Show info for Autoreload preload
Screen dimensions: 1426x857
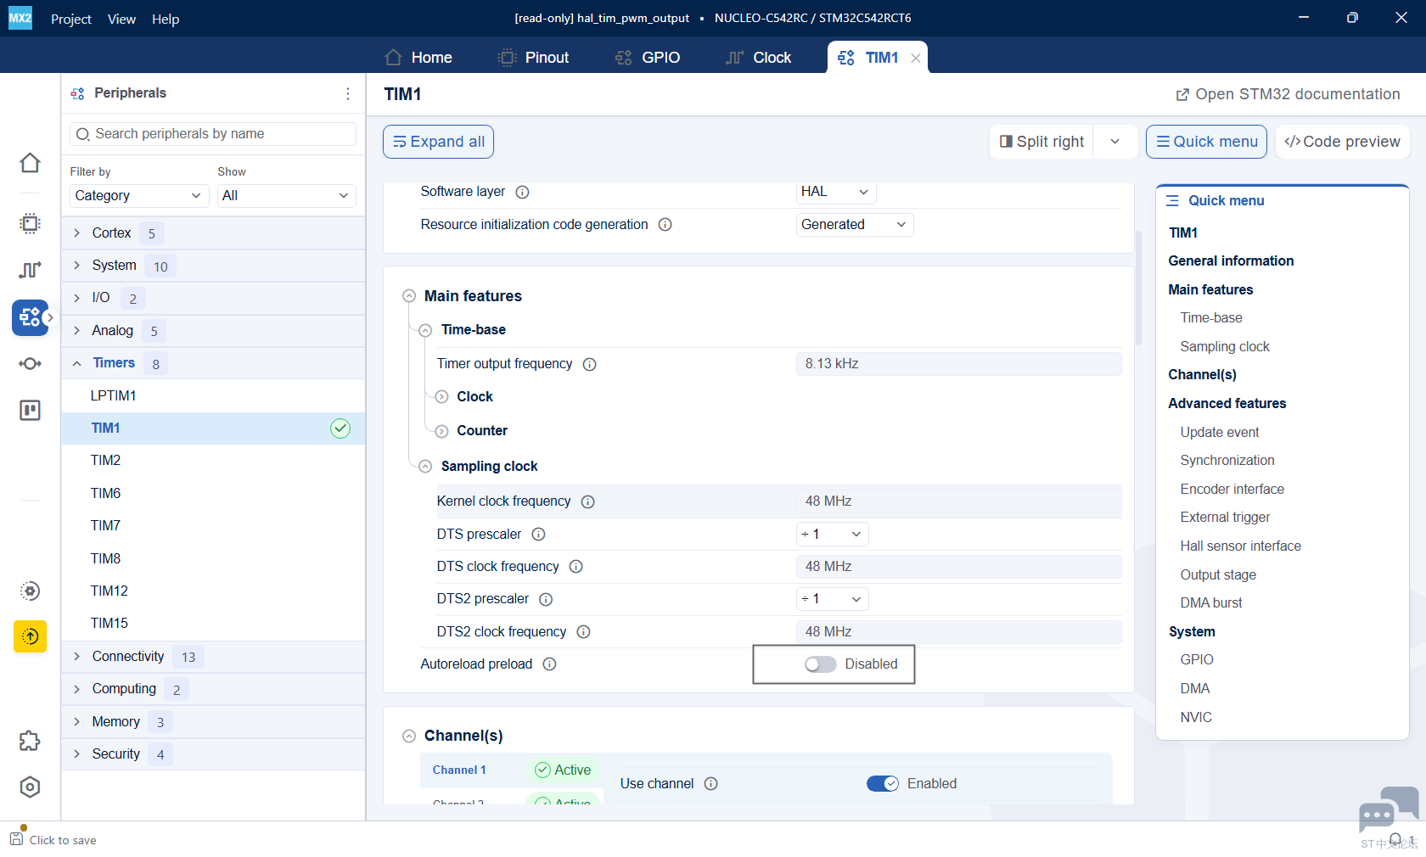(550, 664)
